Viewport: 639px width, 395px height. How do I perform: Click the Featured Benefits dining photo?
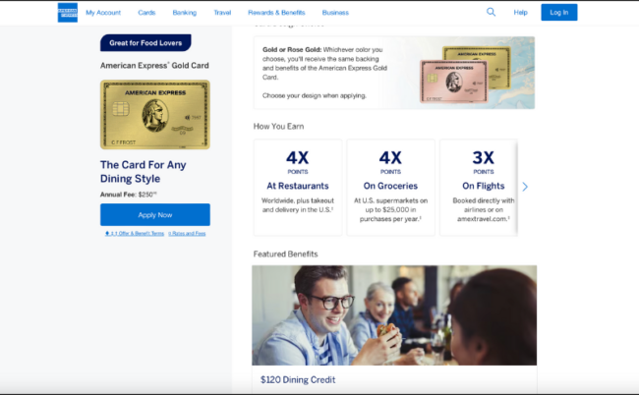pyautogui.click(x=393, y=314)
